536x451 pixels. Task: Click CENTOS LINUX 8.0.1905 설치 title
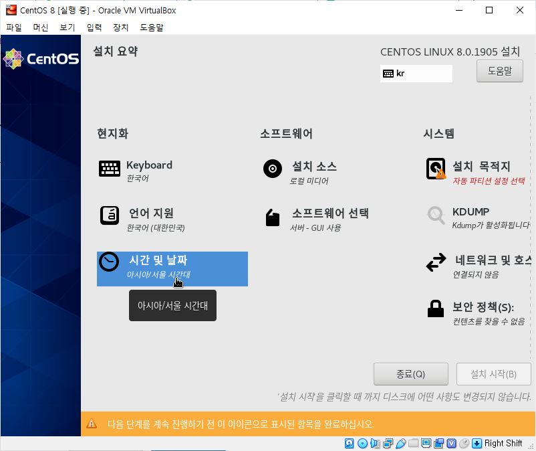pos(450,52)
